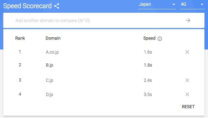This screenshot has width=208, height=118.
Task: Remove D.jp with its X icon
Action: 187,94
